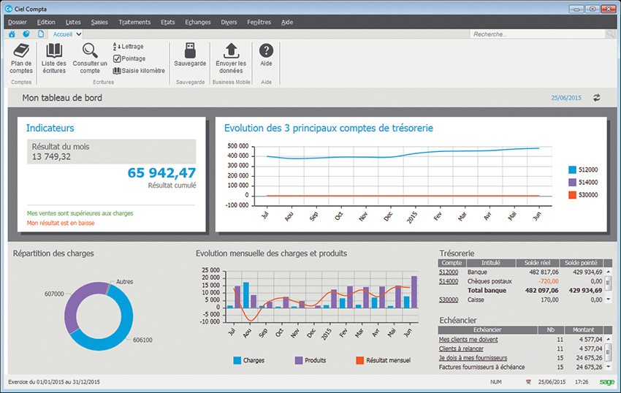
Task: Click Mes clients me doivent link
Action: [x=468, y=339]
